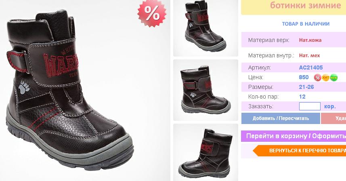Click the ТОВАР В НАЛИЧИИ label
The image size is (346, 181).
[306, 24]
